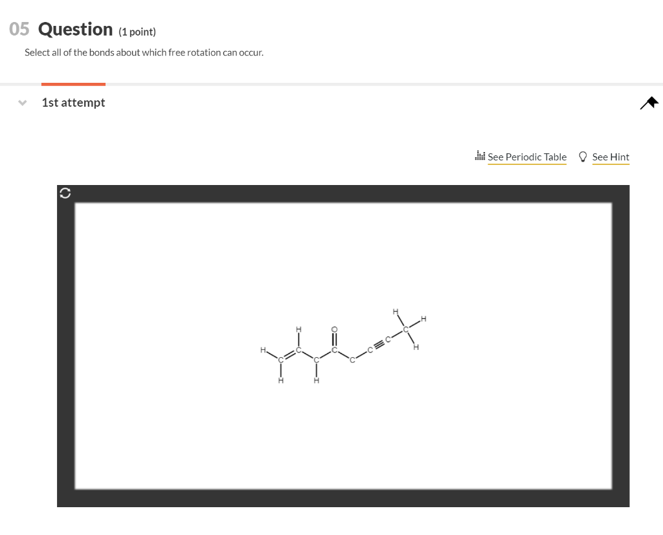Select the bond joining triple-bond carbon to CH3
Viewport: 663px width, 535px height.
[397, 334]
